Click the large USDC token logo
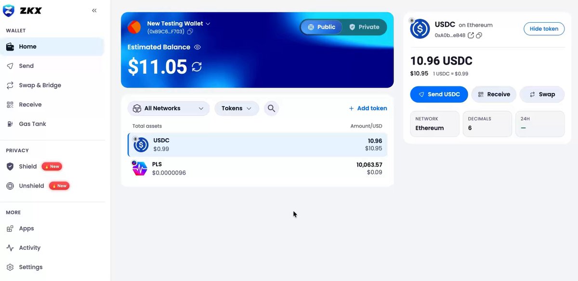 coord(420,29)
